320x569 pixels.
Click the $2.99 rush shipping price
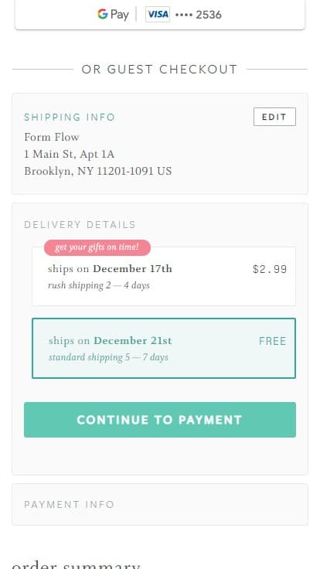(x=270, y=269)
